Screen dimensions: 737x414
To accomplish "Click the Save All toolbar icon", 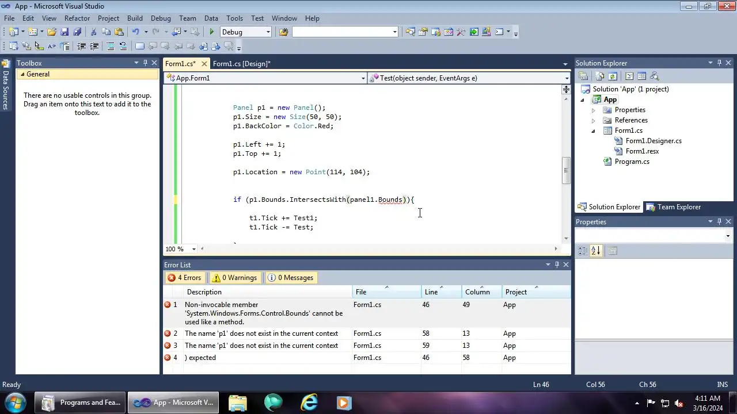I will pos(77,32).
